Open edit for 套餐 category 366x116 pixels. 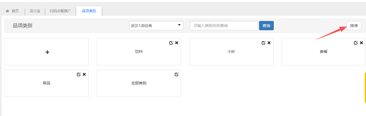pyautogui.click(x=356, y=43)
